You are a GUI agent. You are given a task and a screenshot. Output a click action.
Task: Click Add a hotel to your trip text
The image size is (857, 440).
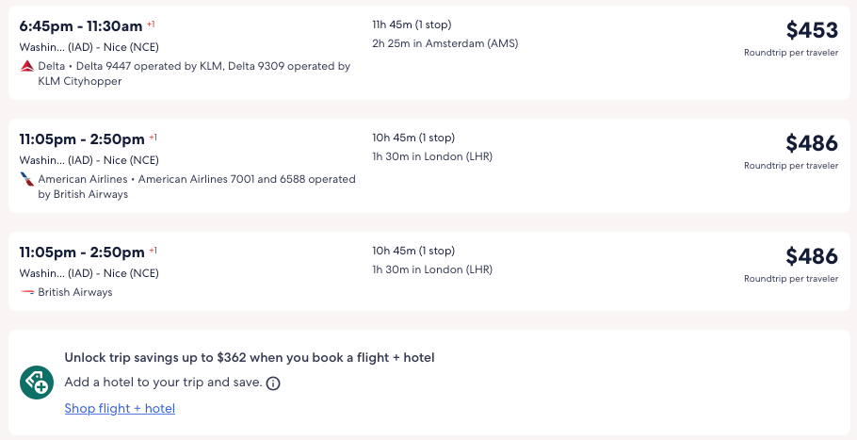[x=163, y=383]
